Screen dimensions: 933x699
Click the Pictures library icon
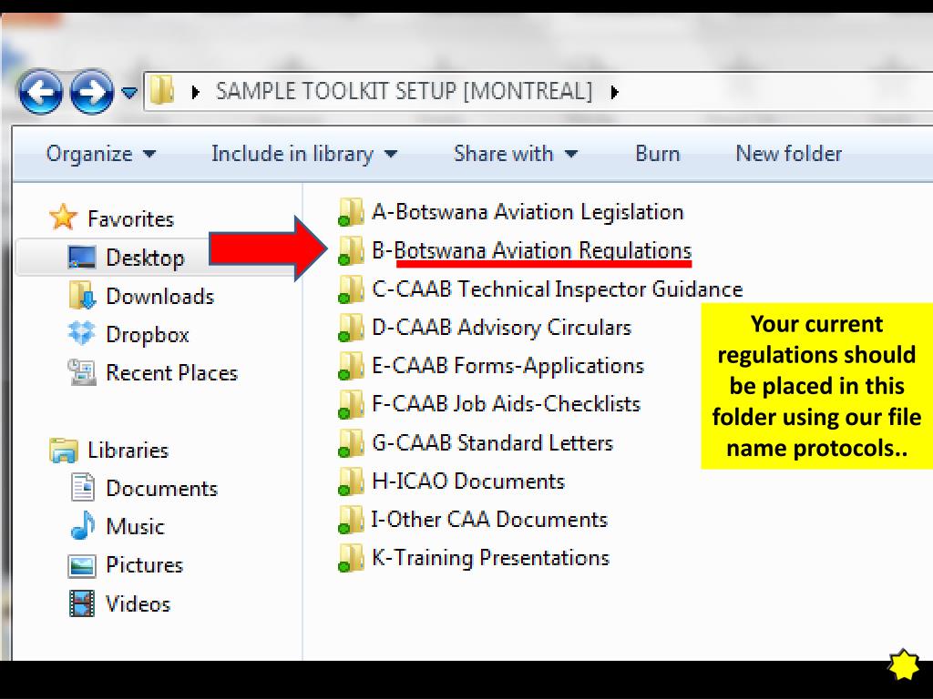click(82, 565)
